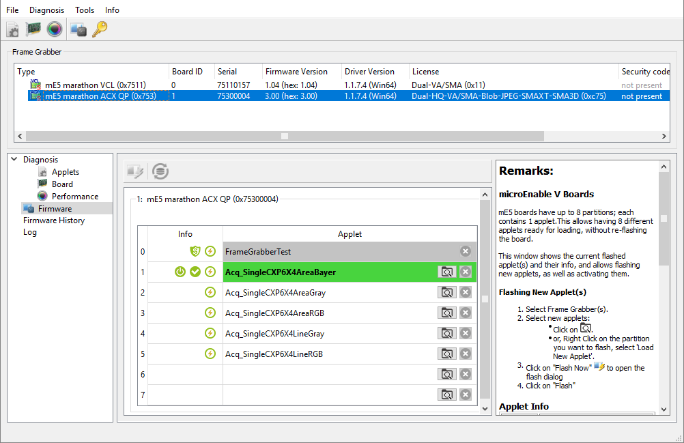
Task: Browse applet for partition 2 Acq_SingleCXP6X4AreaGray
Action: coord(446,293)
